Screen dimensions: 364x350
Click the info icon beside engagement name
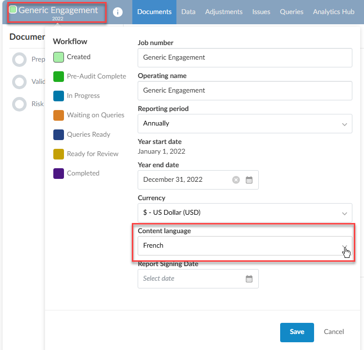pyautogui.click(x=118, y=12)
